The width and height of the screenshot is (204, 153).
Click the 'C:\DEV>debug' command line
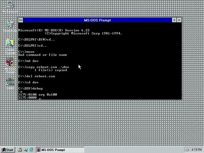pyautogui.click(x=30, y=88)
